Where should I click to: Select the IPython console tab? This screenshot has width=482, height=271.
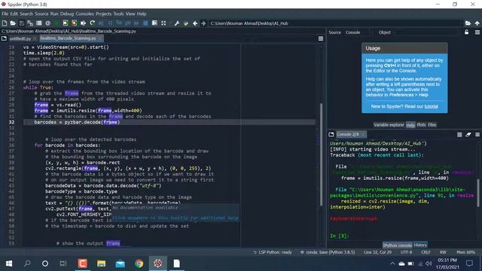(398, 245)
